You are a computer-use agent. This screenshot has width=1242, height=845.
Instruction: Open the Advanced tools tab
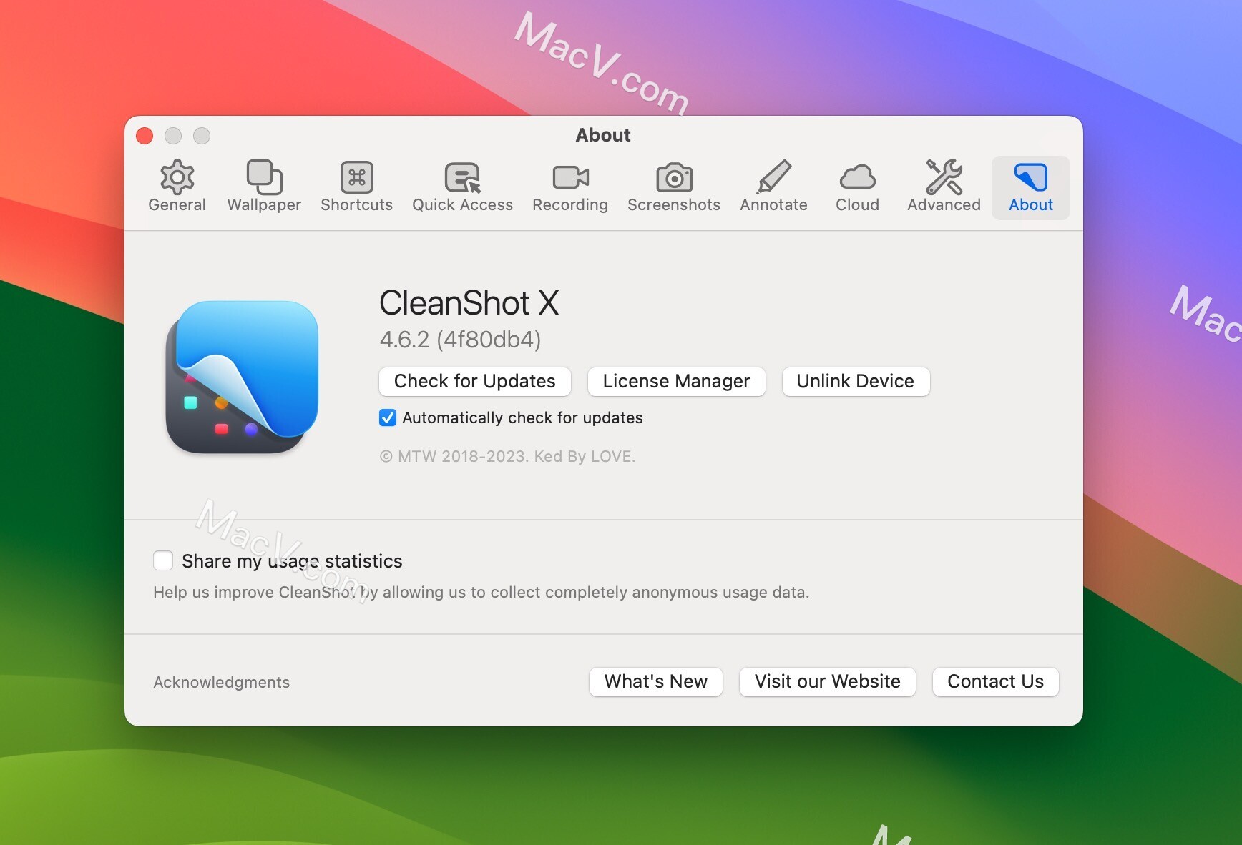click(944, 187)
